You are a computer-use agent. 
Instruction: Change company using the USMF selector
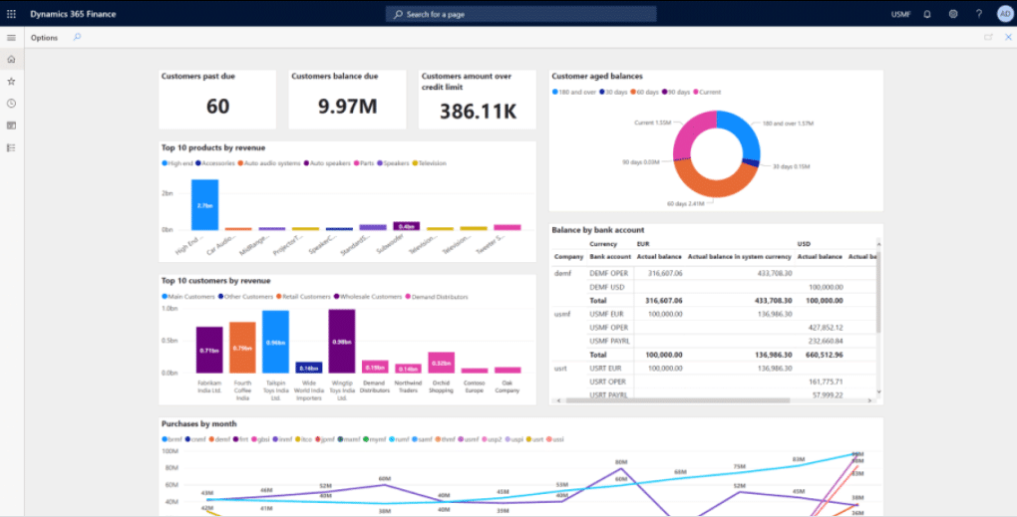click(x=900, y=14)
